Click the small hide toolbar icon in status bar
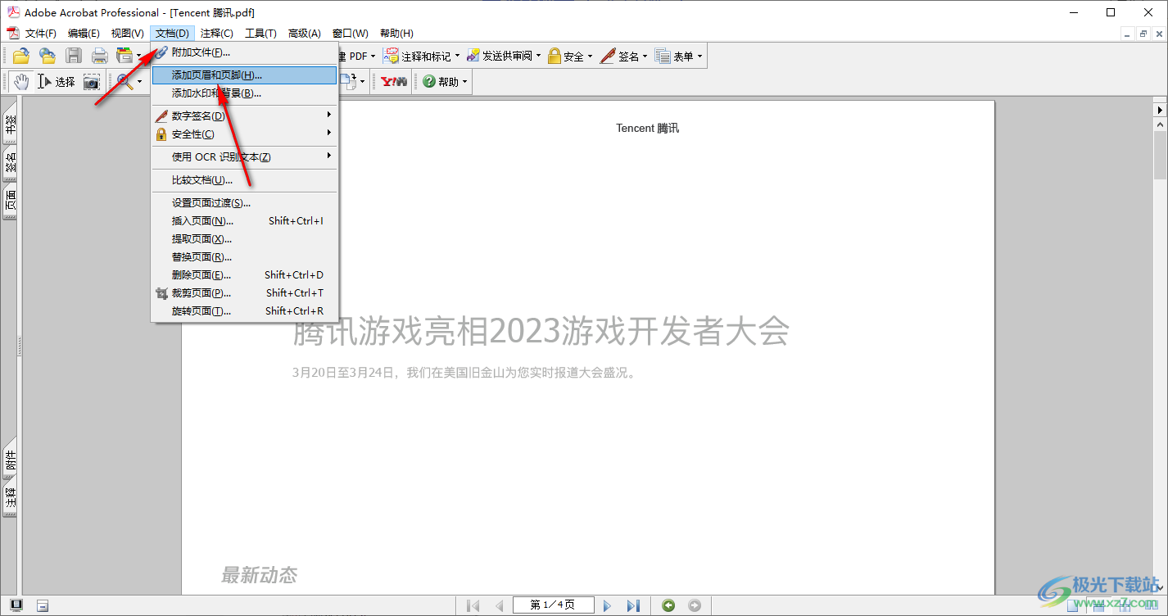Viewport: 1168px width, 616px height. [43, 605]
